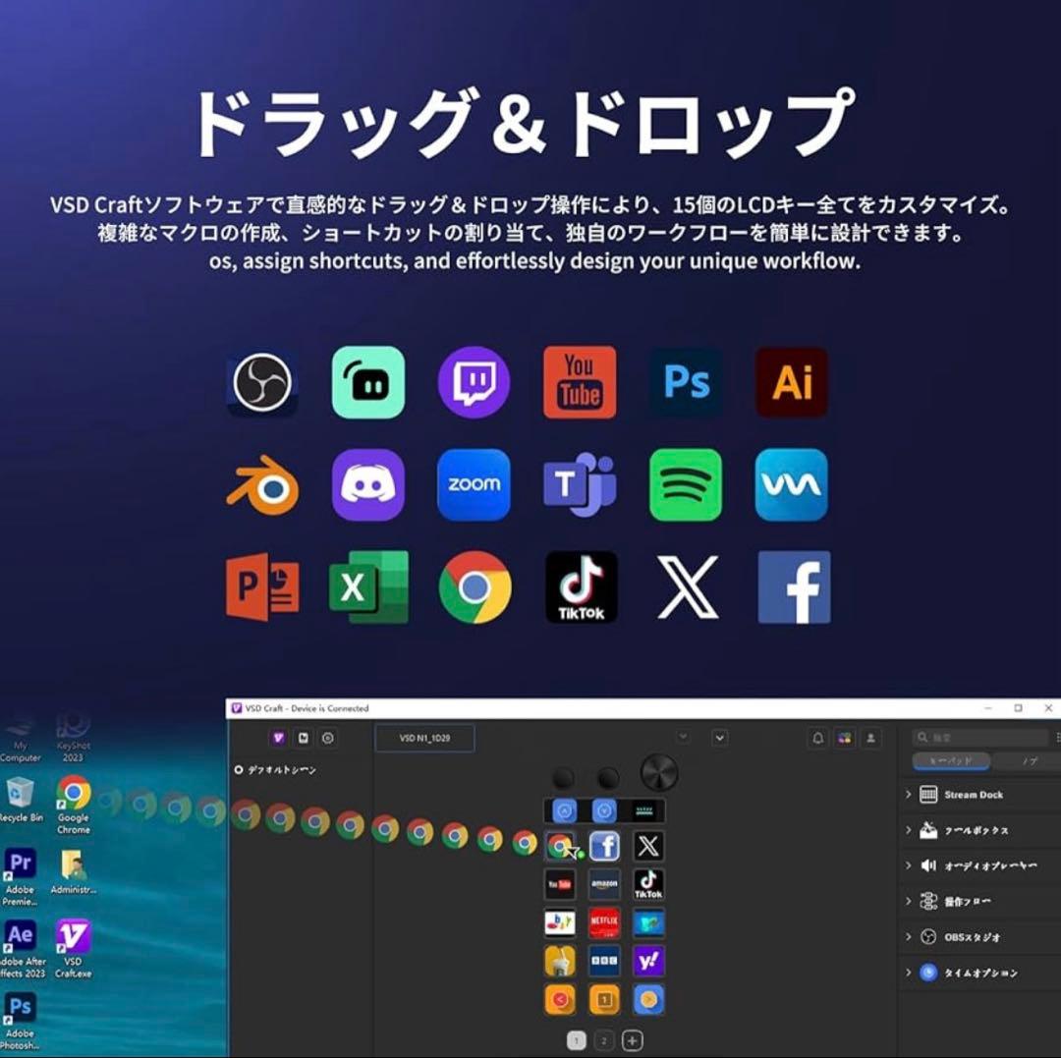The width and height of the screenshot is (1061, 1058).
Task: Click the PowerPoint logo in the app grid
Action: [262, 587]
